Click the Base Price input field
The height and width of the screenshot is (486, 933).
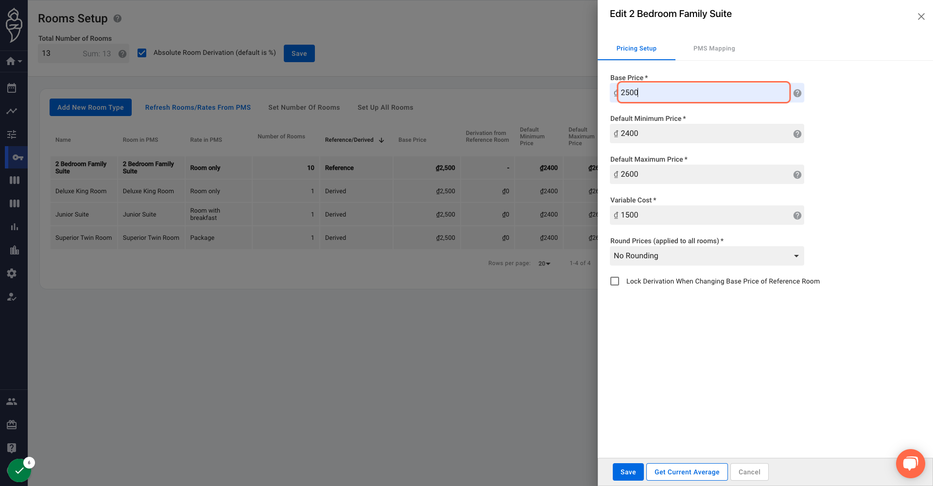click(704, 92)
